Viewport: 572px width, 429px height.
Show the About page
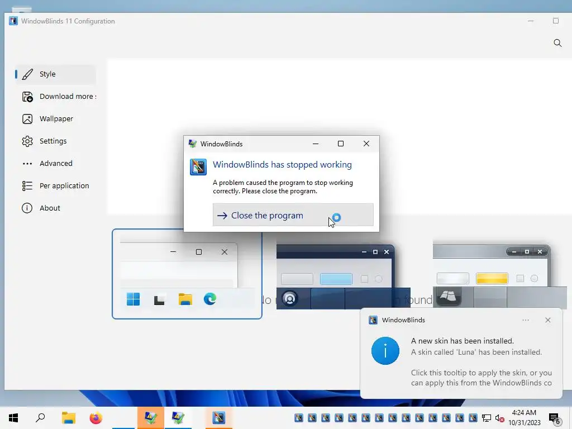(x=55, y=208)
